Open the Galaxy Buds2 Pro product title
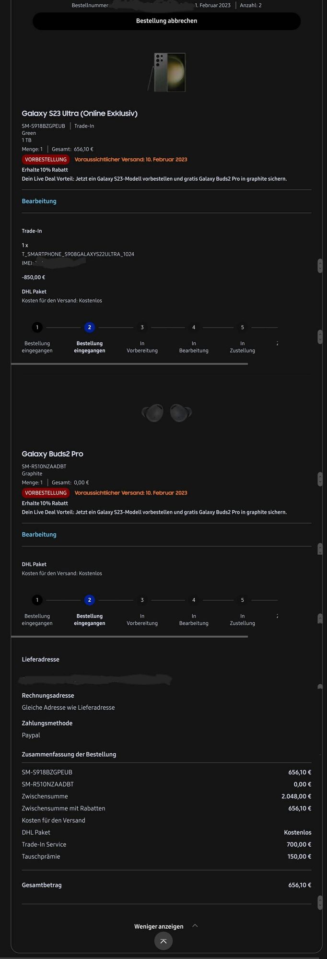327x959 pixels. point(52,454)
